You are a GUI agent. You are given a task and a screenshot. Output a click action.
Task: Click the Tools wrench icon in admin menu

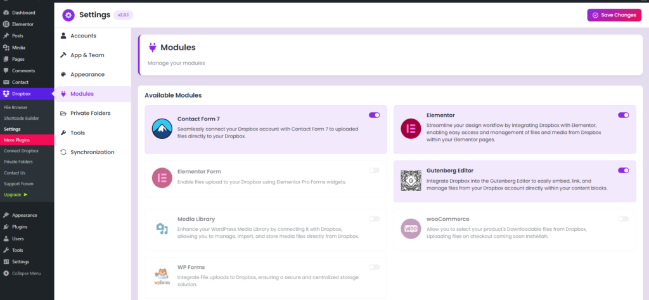point(6,251)
